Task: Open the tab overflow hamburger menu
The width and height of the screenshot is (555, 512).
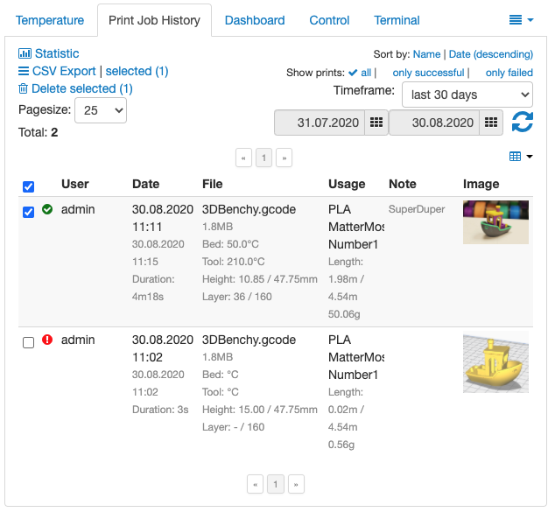Action: [521, 20]
